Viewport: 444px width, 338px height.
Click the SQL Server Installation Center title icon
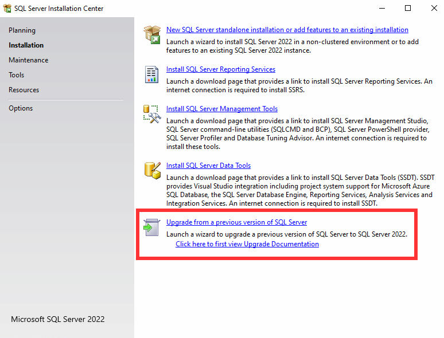[7, 8]
